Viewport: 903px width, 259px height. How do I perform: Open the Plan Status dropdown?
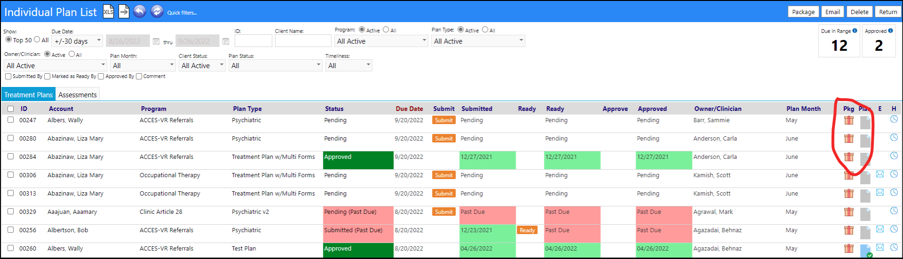[275, 66]
